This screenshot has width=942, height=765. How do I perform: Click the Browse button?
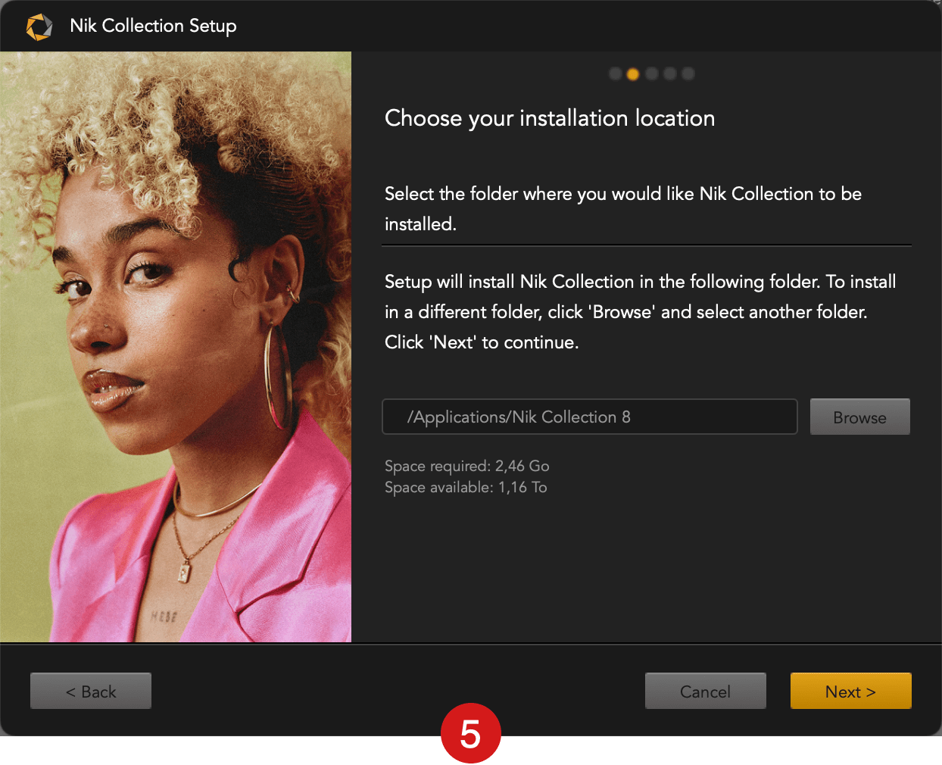point(860,417)
